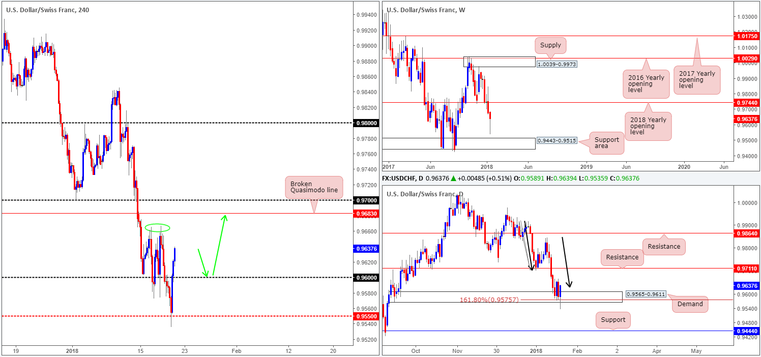The image size is (761, 357).
Task: Click the 0.97440 red price label
Action: (747, 103)
